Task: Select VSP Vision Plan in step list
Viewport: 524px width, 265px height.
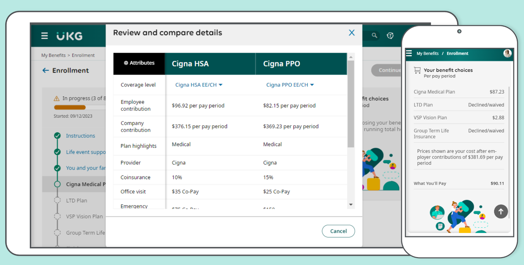Action: point(84,217)
